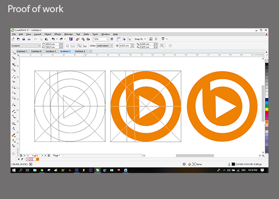Open the Effects menu
The height and width of the screenshot is (199, 279).
(58, 34)
